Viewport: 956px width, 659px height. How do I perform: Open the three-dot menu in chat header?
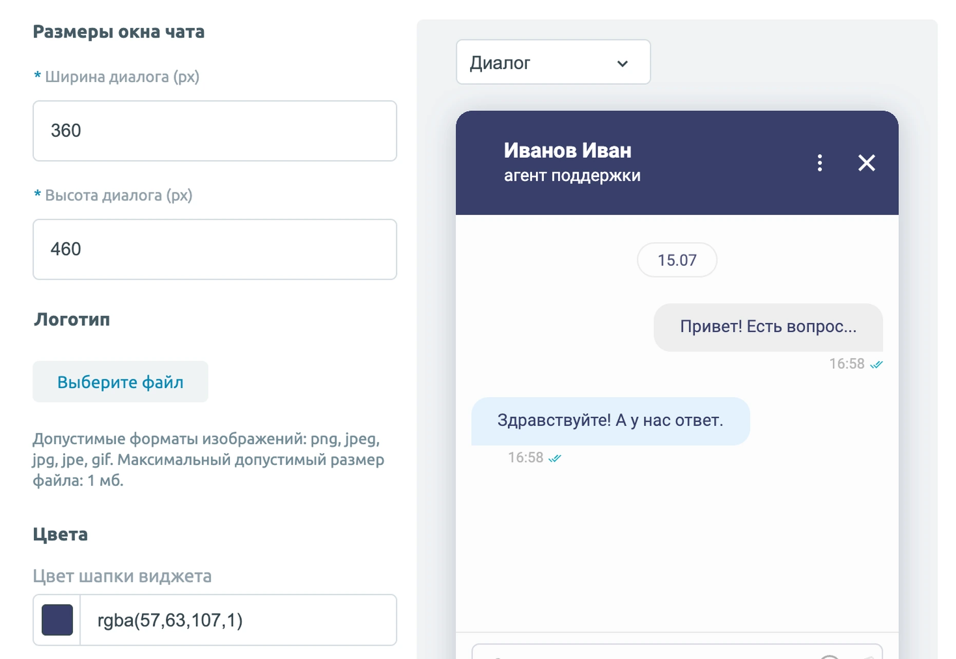[x=819, y=163]
